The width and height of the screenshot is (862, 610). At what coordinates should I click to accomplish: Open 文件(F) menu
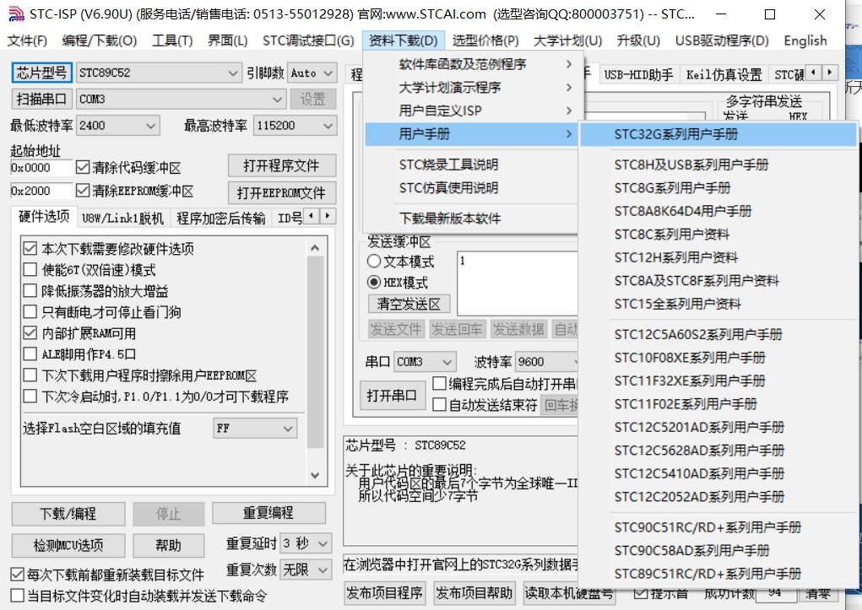coord(27,40)
